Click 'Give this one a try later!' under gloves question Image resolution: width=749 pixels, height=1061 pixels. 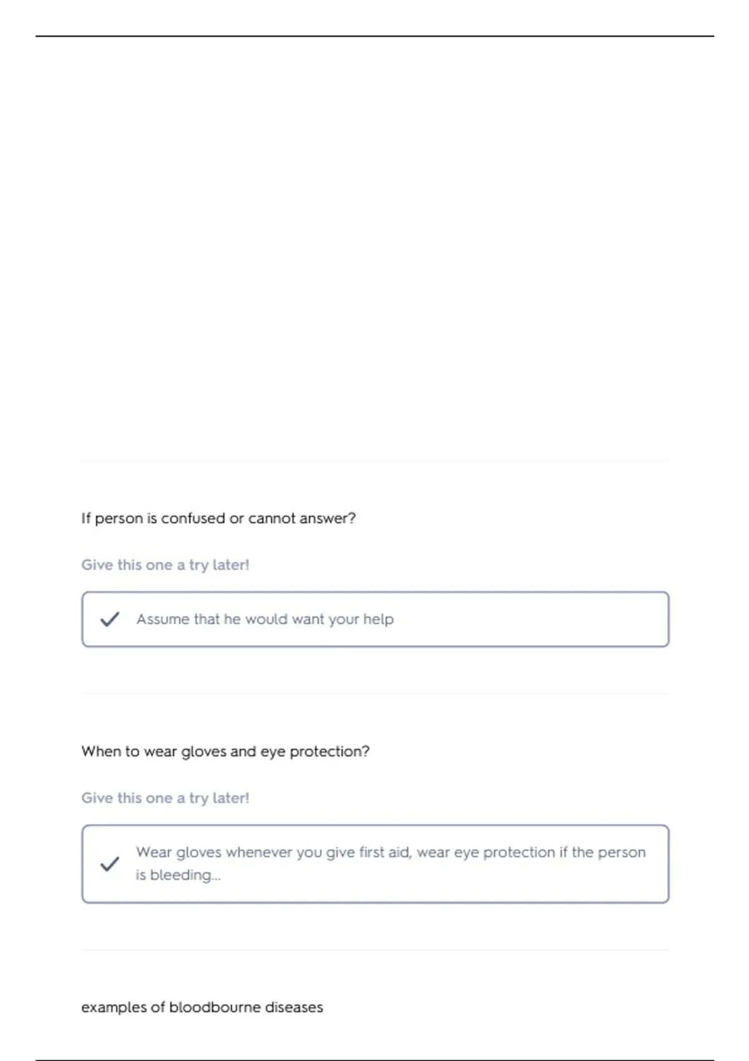point(165,798)
